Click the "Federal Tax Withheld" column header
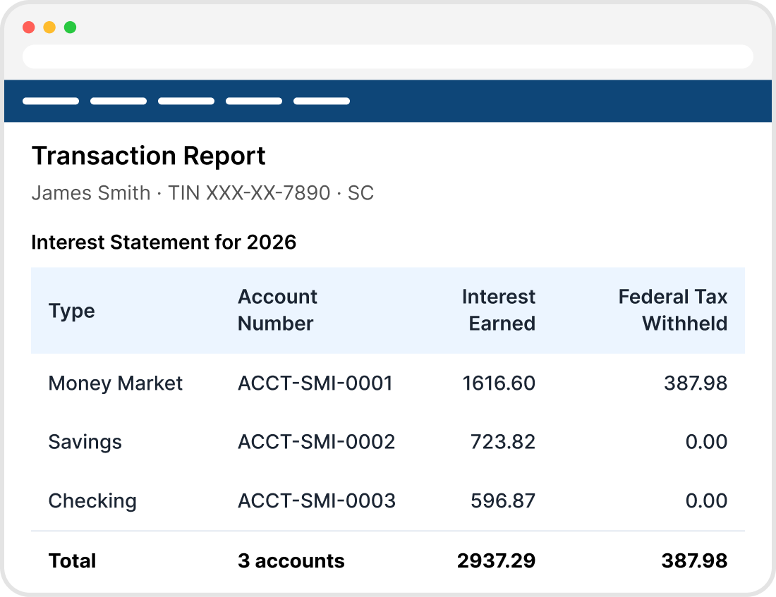Image resolution: width=776 pixels, height=597 pixels. pyautogui.click(x=673, y=310)
